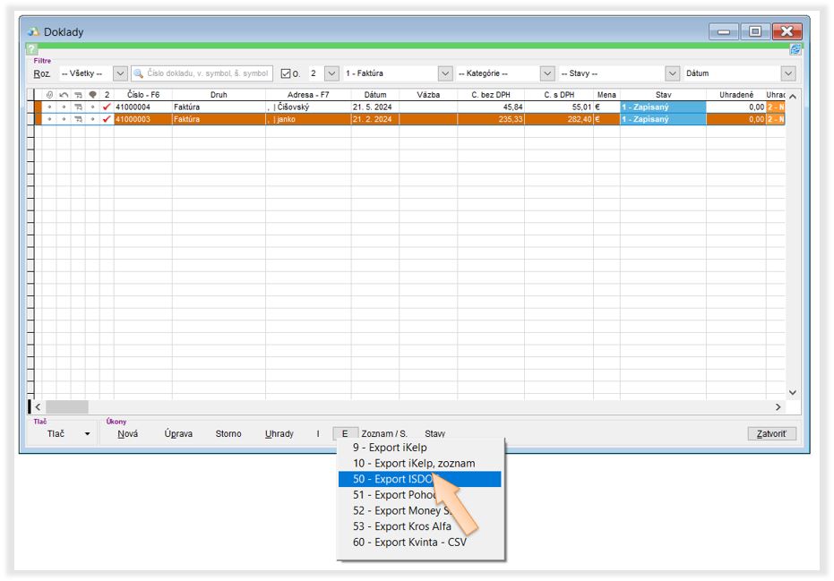Choose '53 - Export Kros Alfa' from menu
The height and width of the screenshot is (581, 834).
tap(401, 526)
